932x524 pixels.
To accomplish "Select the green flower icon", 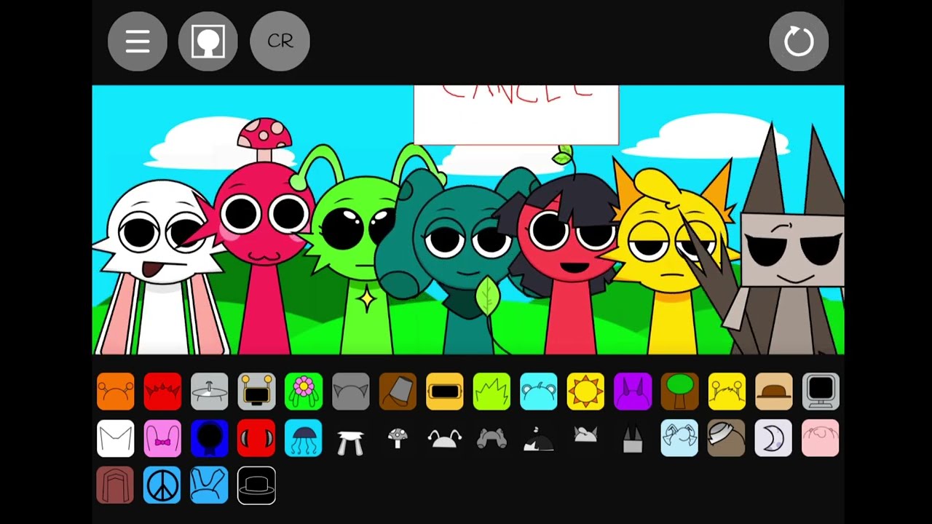I will [304, 392].
